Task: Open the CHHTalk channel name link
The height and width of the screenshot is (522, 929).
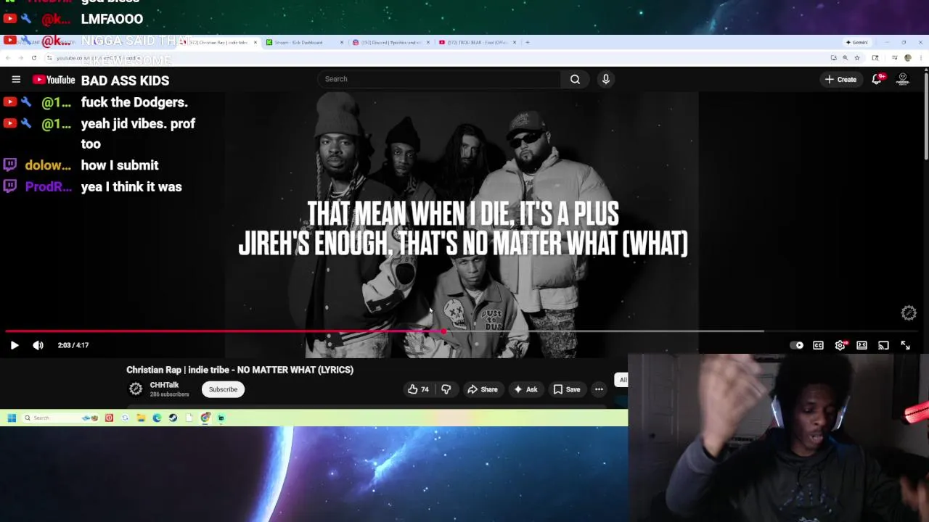Action: [x=164, y=385]
